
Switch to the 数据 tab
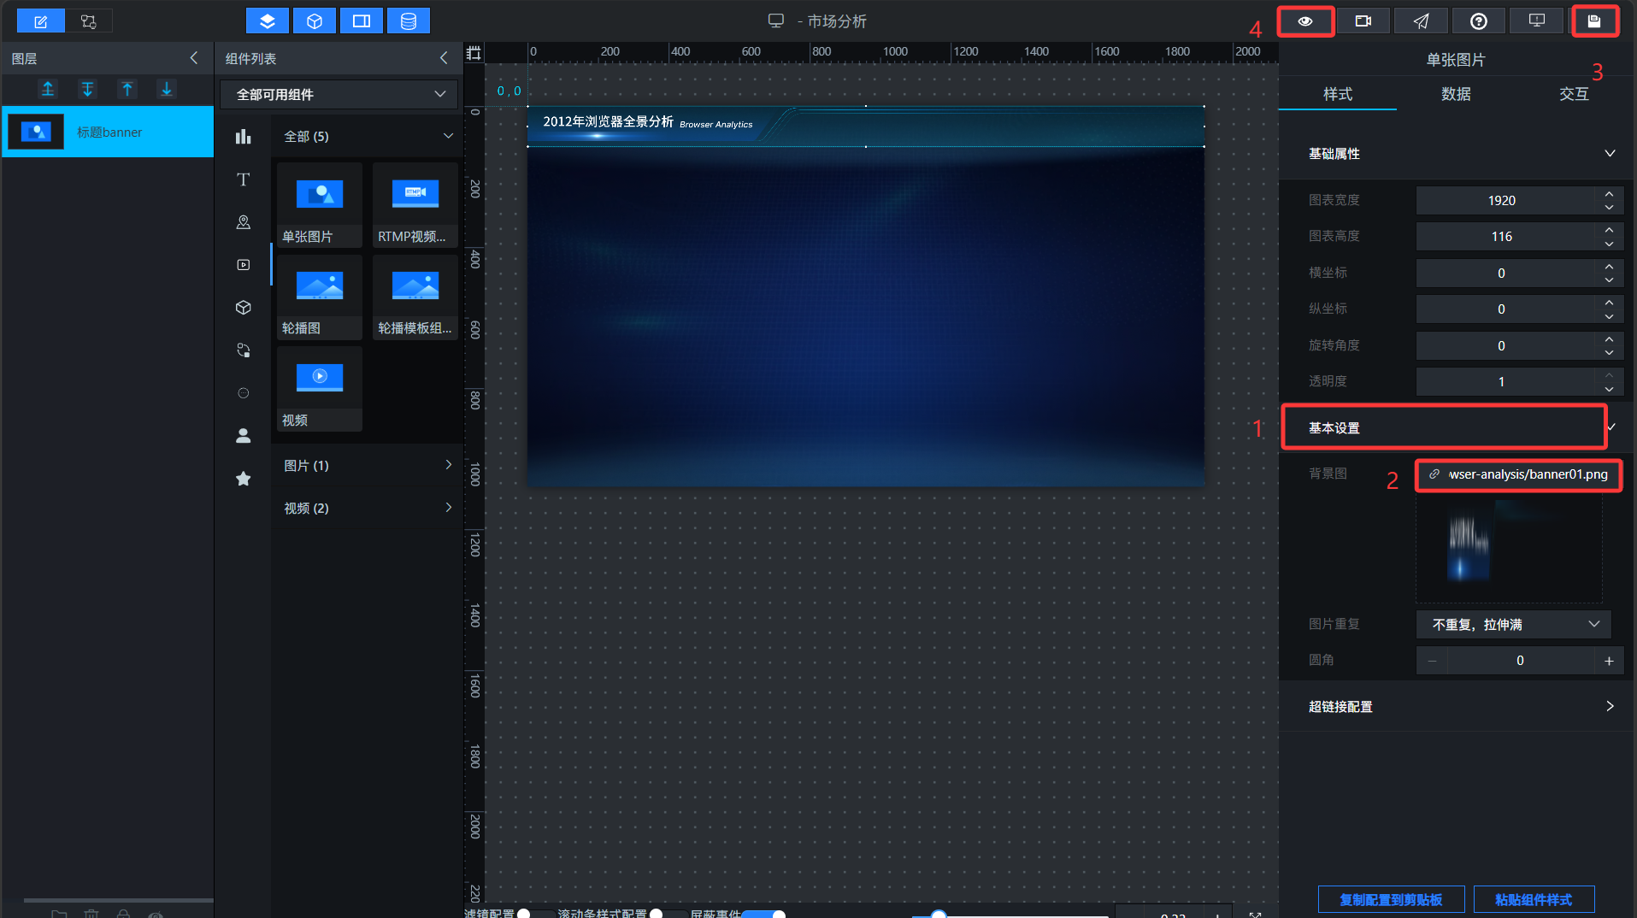click(x=1456, y=94)
